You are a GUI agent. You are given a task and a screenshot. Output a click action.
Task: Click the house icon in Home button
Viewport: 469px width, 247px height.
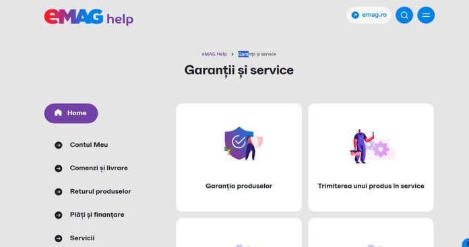point(58,112)
